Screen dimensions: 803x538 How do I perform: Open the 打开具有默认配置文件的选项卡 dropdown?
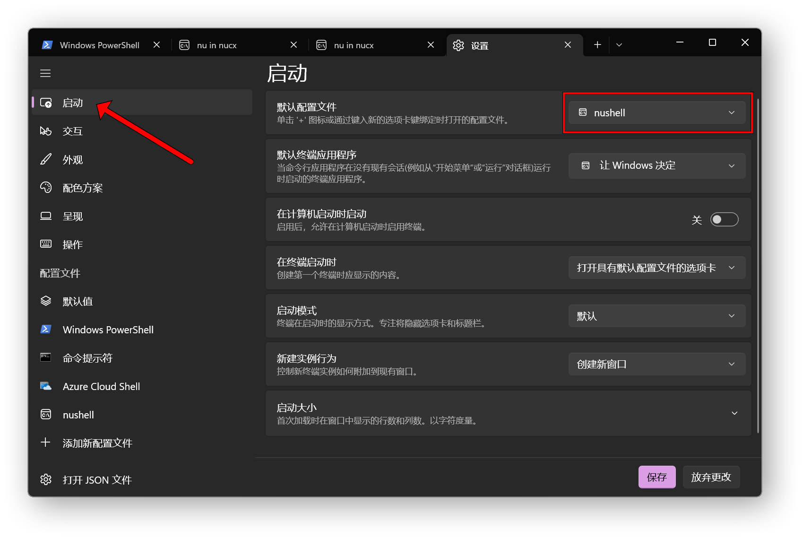tap(657, 268)
